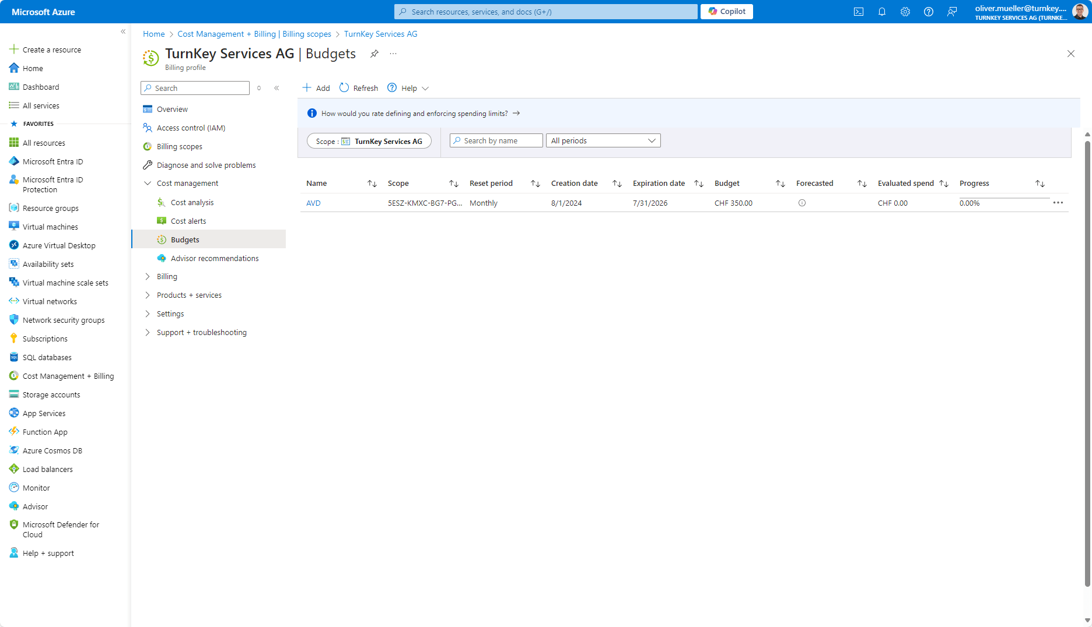Open AVD budget row ellipsis menu
1092x627 pixels.
point(1058,203)
